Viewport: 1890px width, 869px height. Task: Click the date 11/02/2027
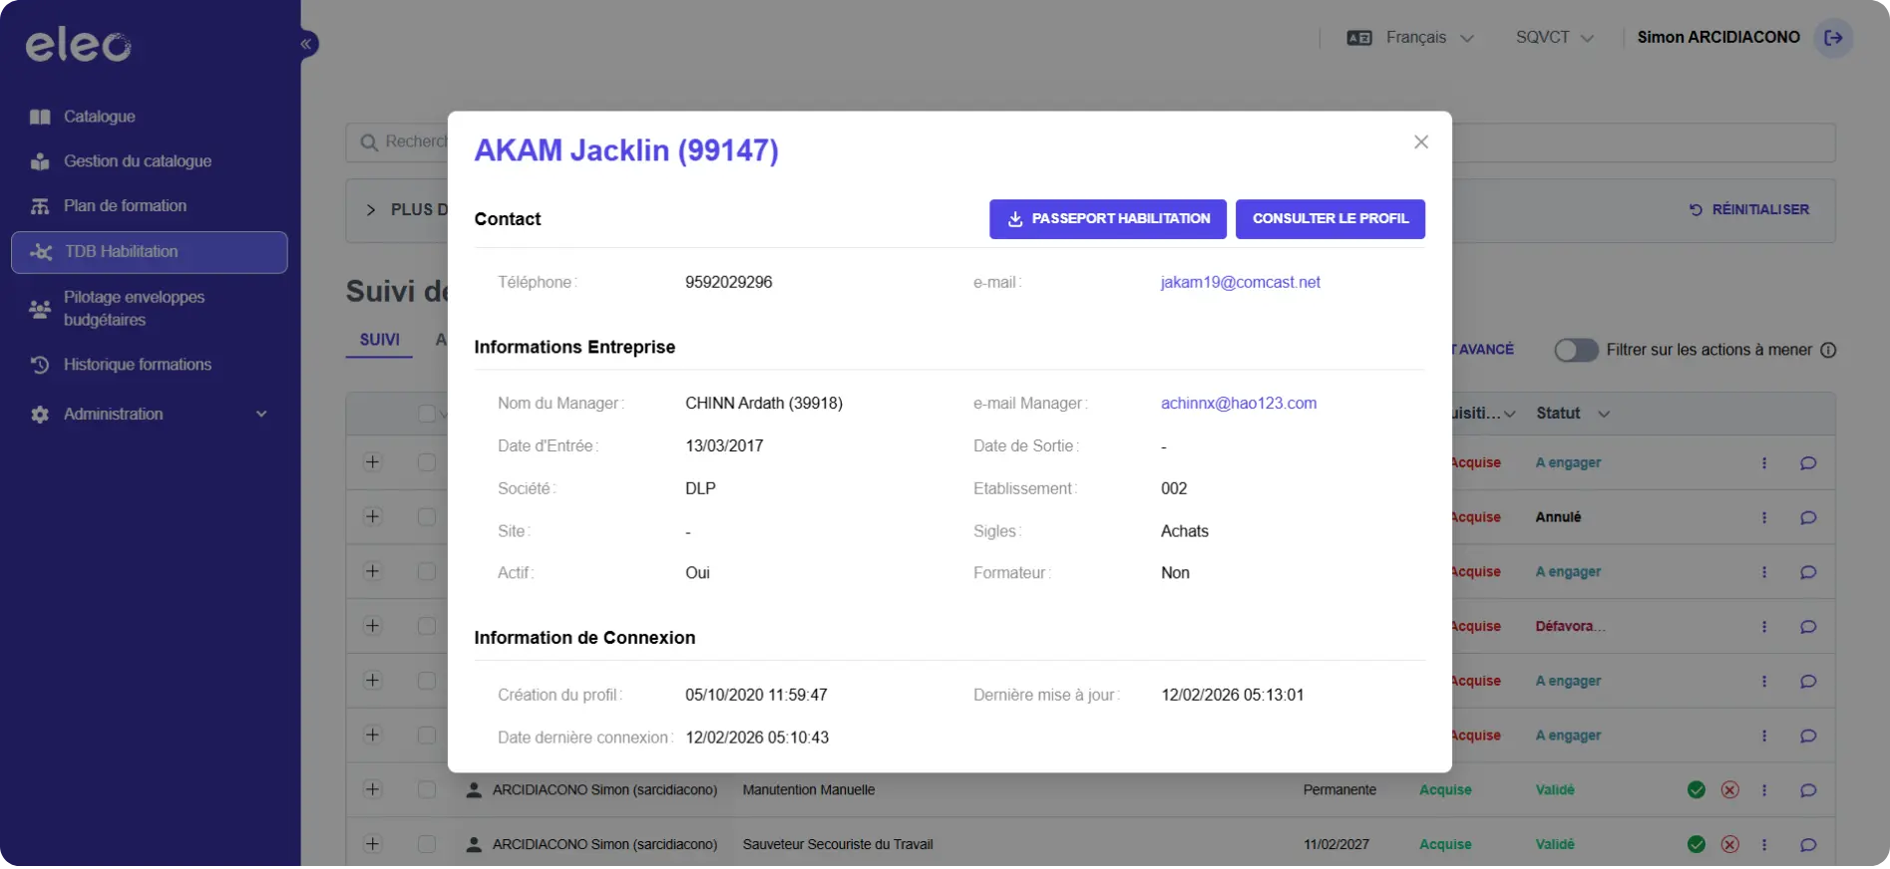click(1336, 845)
